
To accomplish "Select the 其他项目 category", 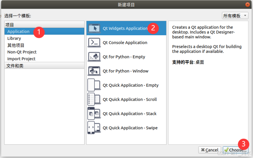I will click(44, 45).
